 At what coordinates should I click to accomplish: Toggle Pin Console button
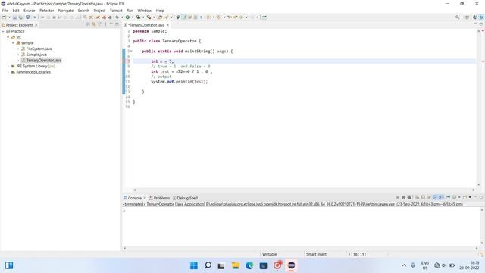pos(448,197)
